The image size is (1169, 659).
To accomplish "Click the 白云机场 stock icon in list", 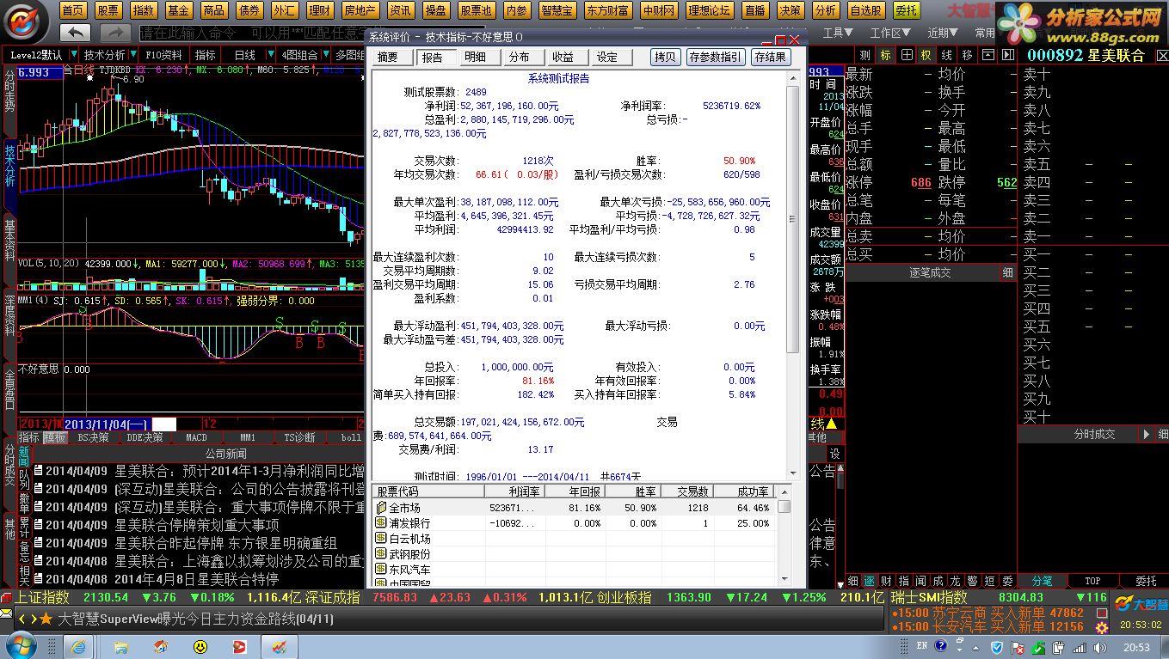I will click(381, 539).
